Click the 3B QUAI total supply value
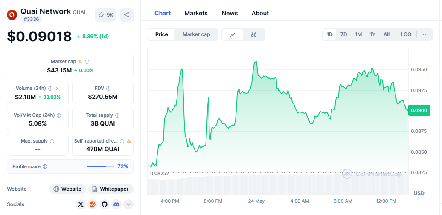The width and height of the screenshot is (442, 215). coord(102,124)
